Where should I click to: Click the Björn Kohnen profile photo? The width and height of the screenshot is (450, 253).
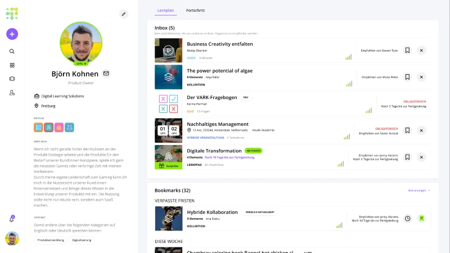(81, 43)
